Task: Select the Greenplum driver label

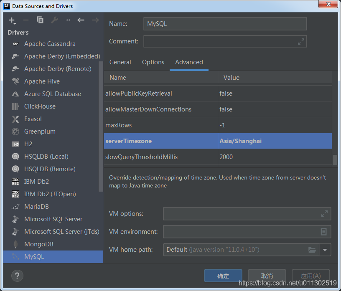Action: [40, 132]
